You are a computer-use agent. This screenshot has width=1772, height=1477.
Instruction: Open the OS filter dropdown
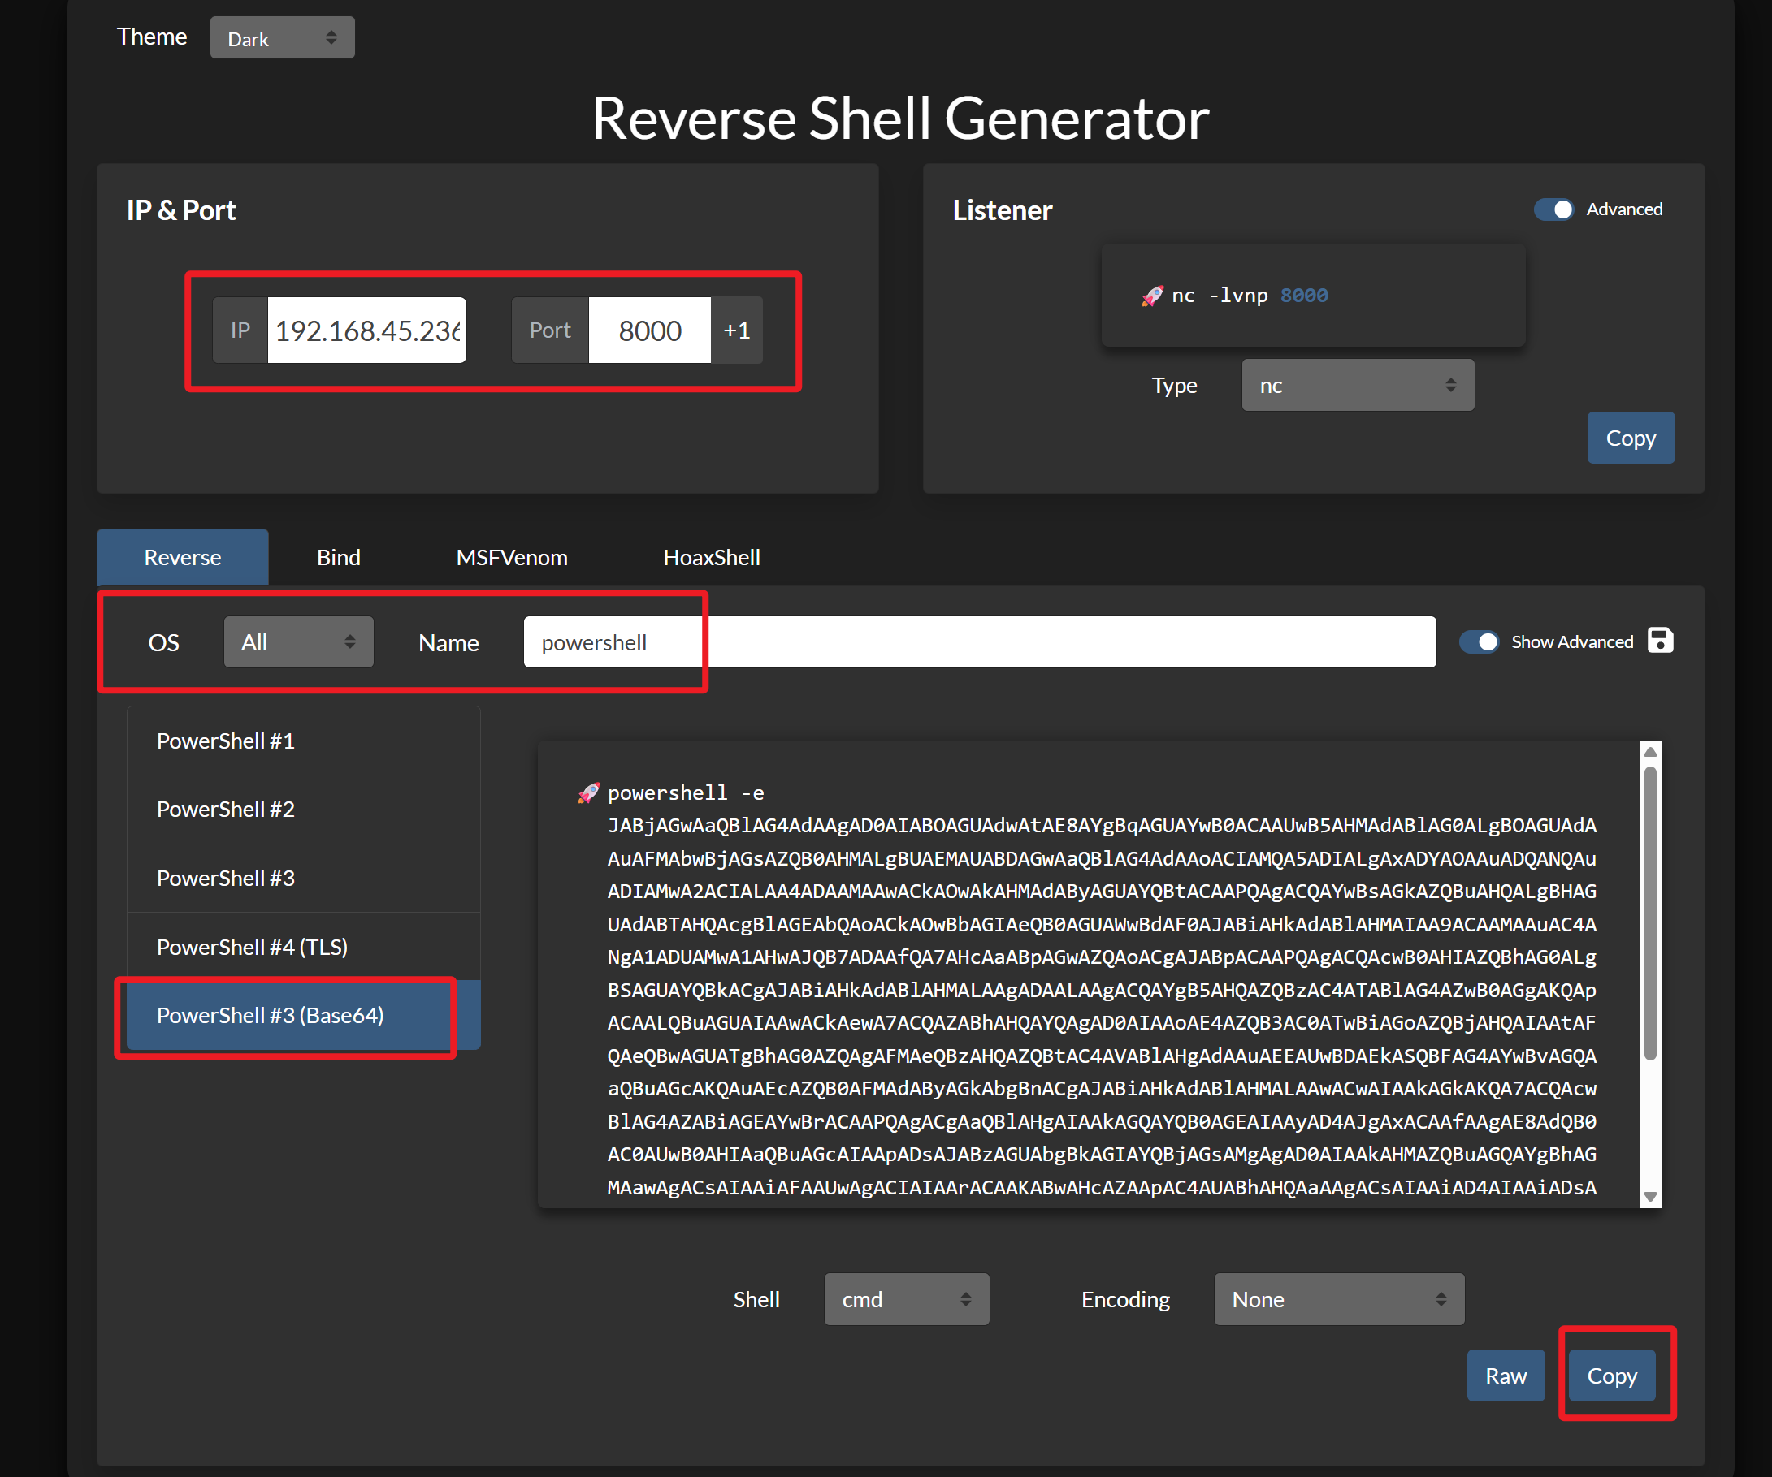tap(298, 642)
